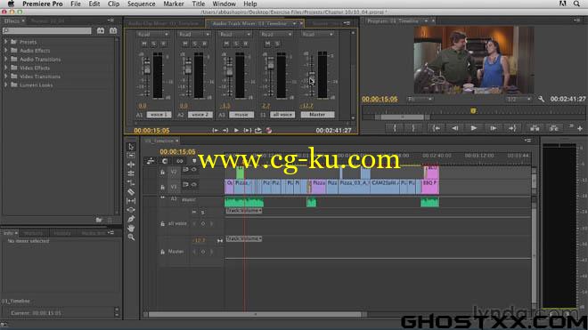Open the macOS Spotlight search icon
Screen dimensions: 588x330
pyautogui.click(x=576, y=4)
